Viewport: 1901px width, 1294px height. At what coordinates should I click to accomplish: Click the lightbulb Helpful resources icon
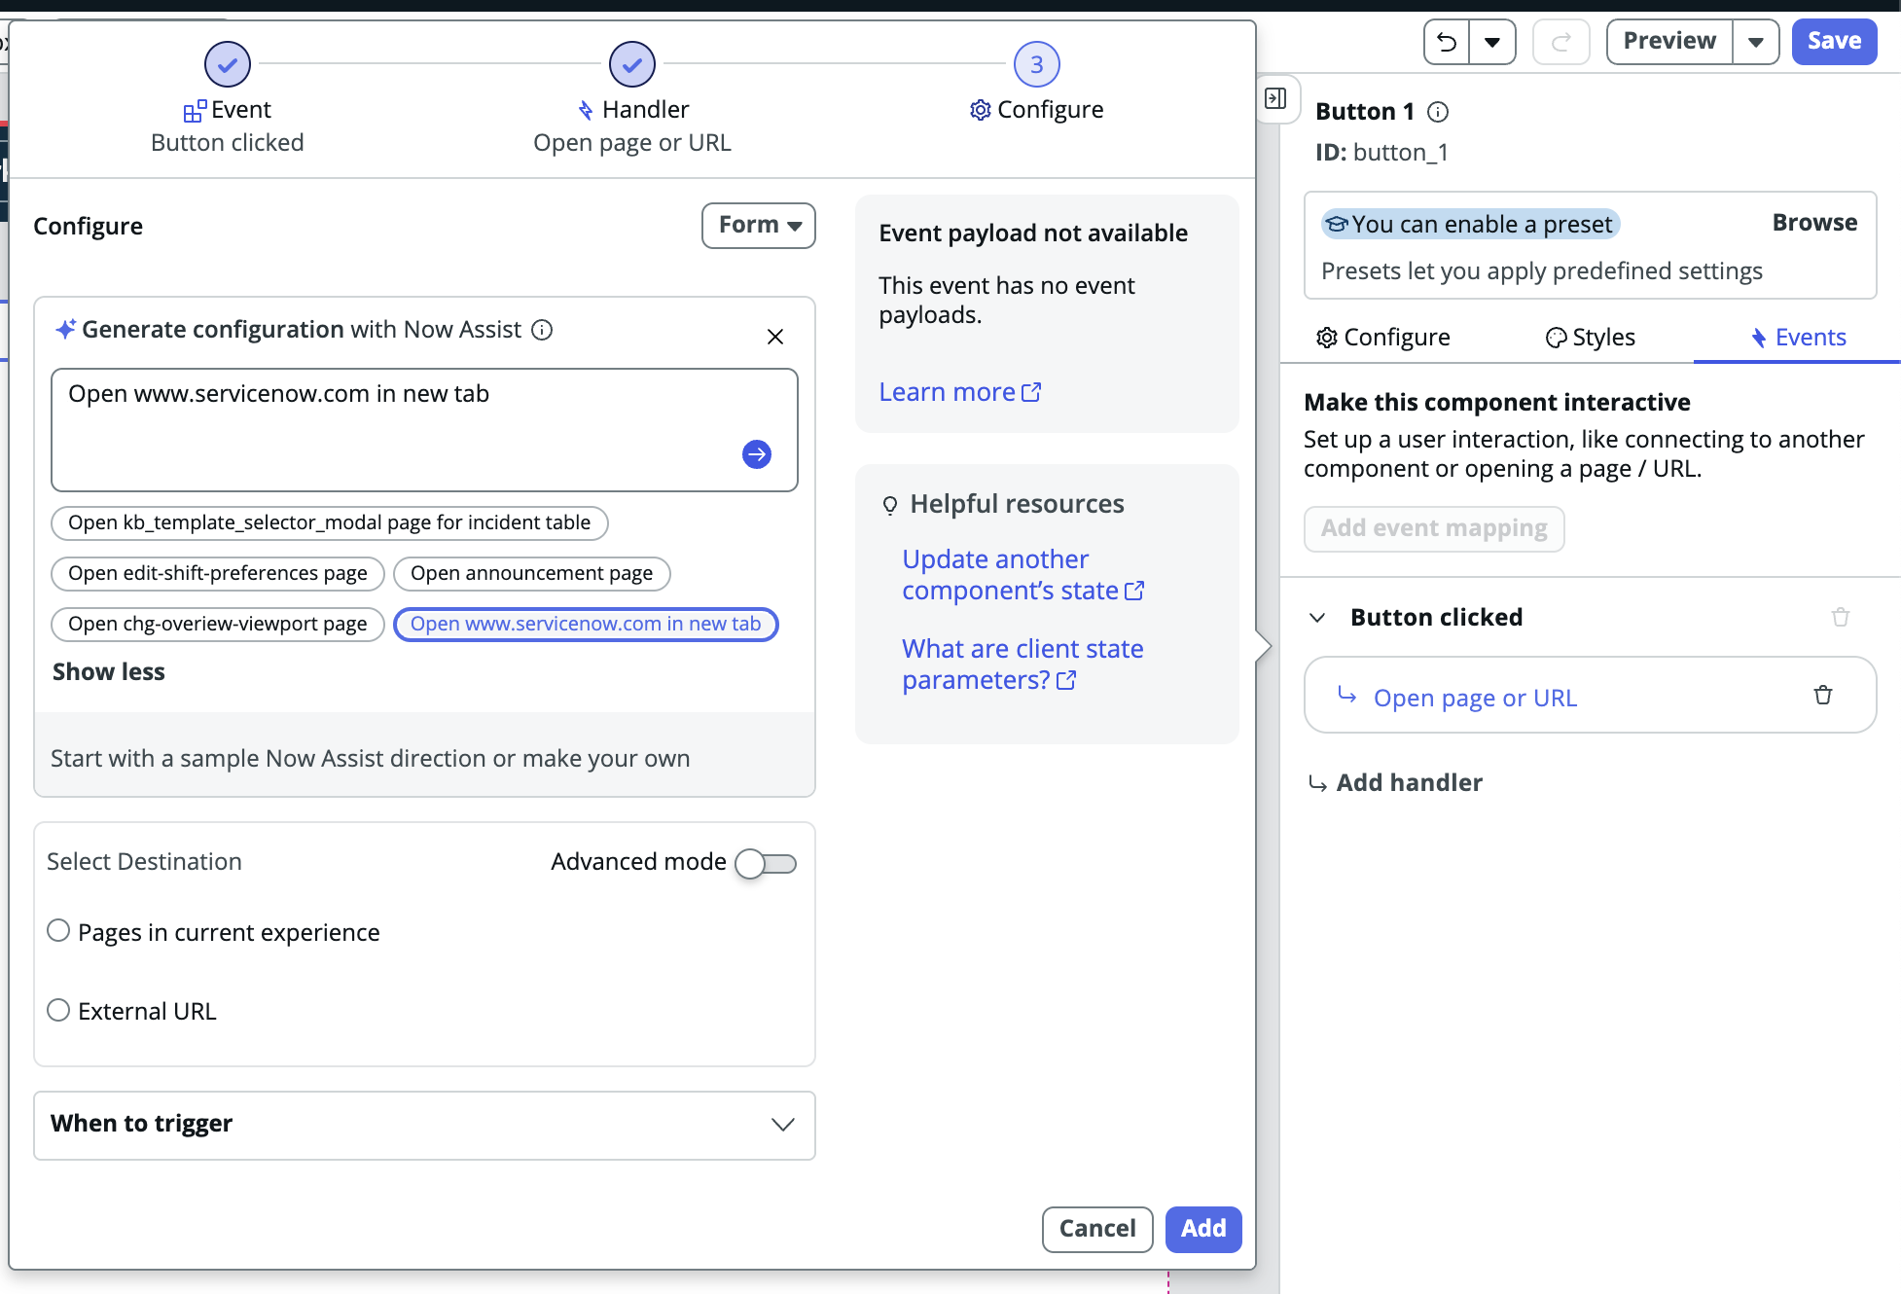point(889,505)
